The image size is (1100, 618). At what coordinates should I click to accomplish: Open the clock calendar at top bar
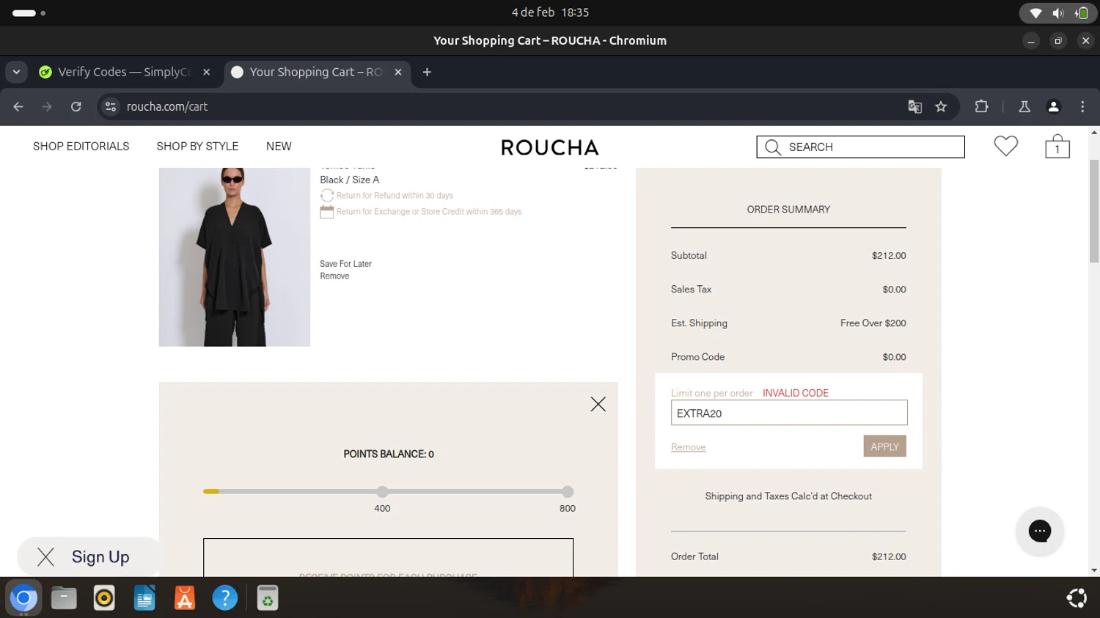click(550, 12)
